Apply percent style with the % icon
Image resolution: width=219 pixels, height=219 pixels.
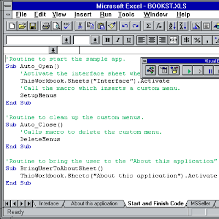pyautogui.click(x=197, y=40)
